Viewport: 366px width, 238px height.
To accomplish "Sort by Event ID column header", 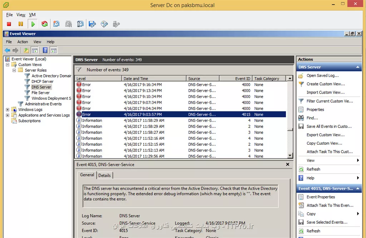I will (x=236, y=78).
